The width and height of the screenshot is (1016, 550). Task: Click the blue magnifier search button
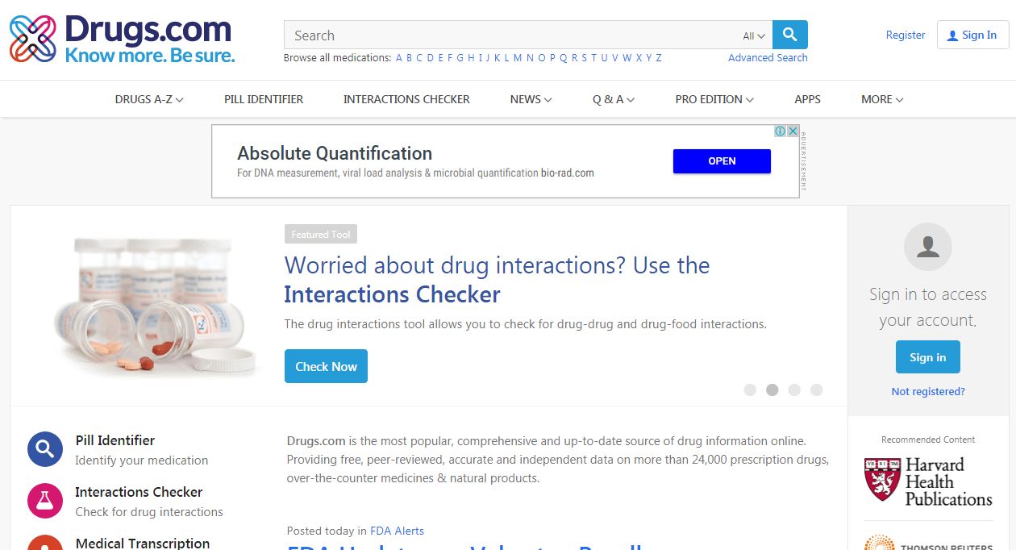pos(790,35)
